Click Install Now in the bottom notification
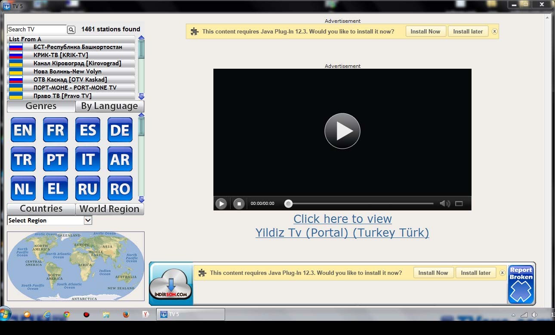This screenshot has width=555, height=335. pyautogui.click(x=433, y=273)
